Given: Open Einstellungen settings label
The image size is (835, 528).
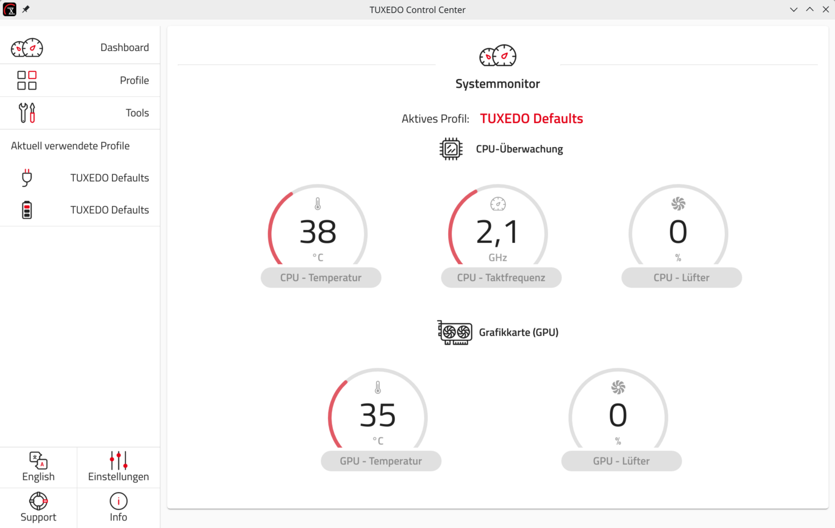Looking at the screenshot, I should click(118, 476).
